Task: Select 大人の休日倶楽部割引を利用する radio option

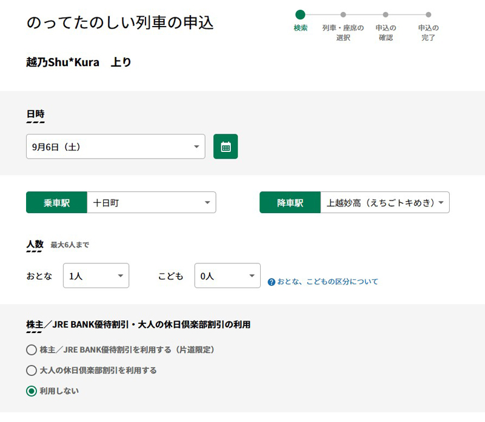Action: [x=32, y=371]
